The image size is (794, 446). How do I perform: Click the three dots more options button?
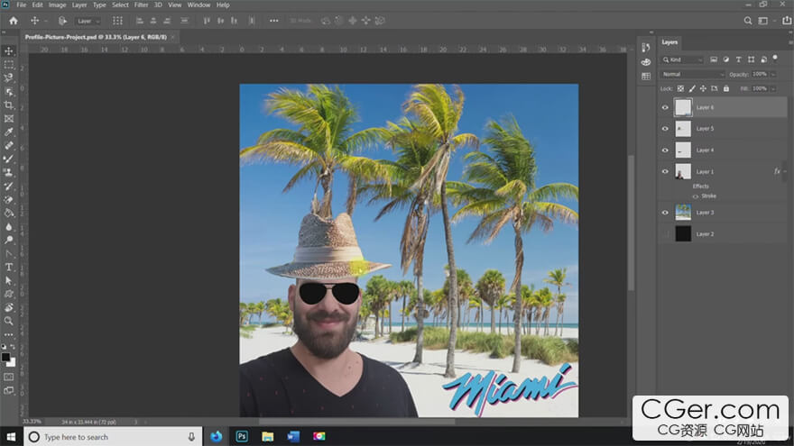click(273, 21)
